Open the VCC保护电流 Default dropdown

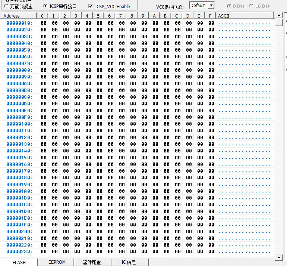click(211, 5)
